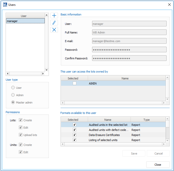Click Name header in lot owners table
The image size is (174, 171).
pyautogui.click(x=127, y=78)
